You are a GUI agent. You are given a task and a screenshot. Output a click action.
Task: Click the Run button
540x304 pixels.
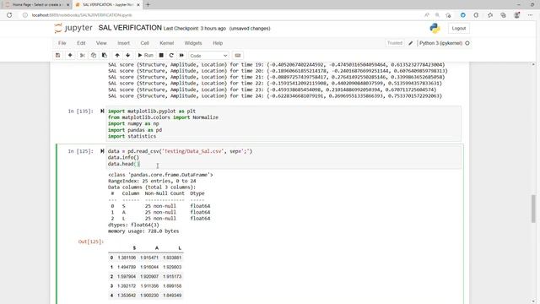click(146, 56)
